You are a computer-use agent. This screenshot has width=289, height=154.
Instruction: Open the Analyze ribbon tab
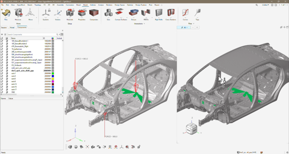[101, 5]
